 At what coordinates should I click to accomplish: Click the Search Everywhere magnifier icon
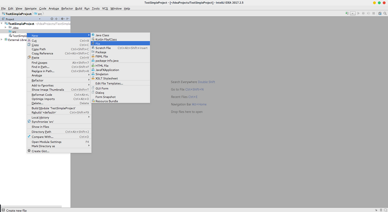(x=385, y=13)
